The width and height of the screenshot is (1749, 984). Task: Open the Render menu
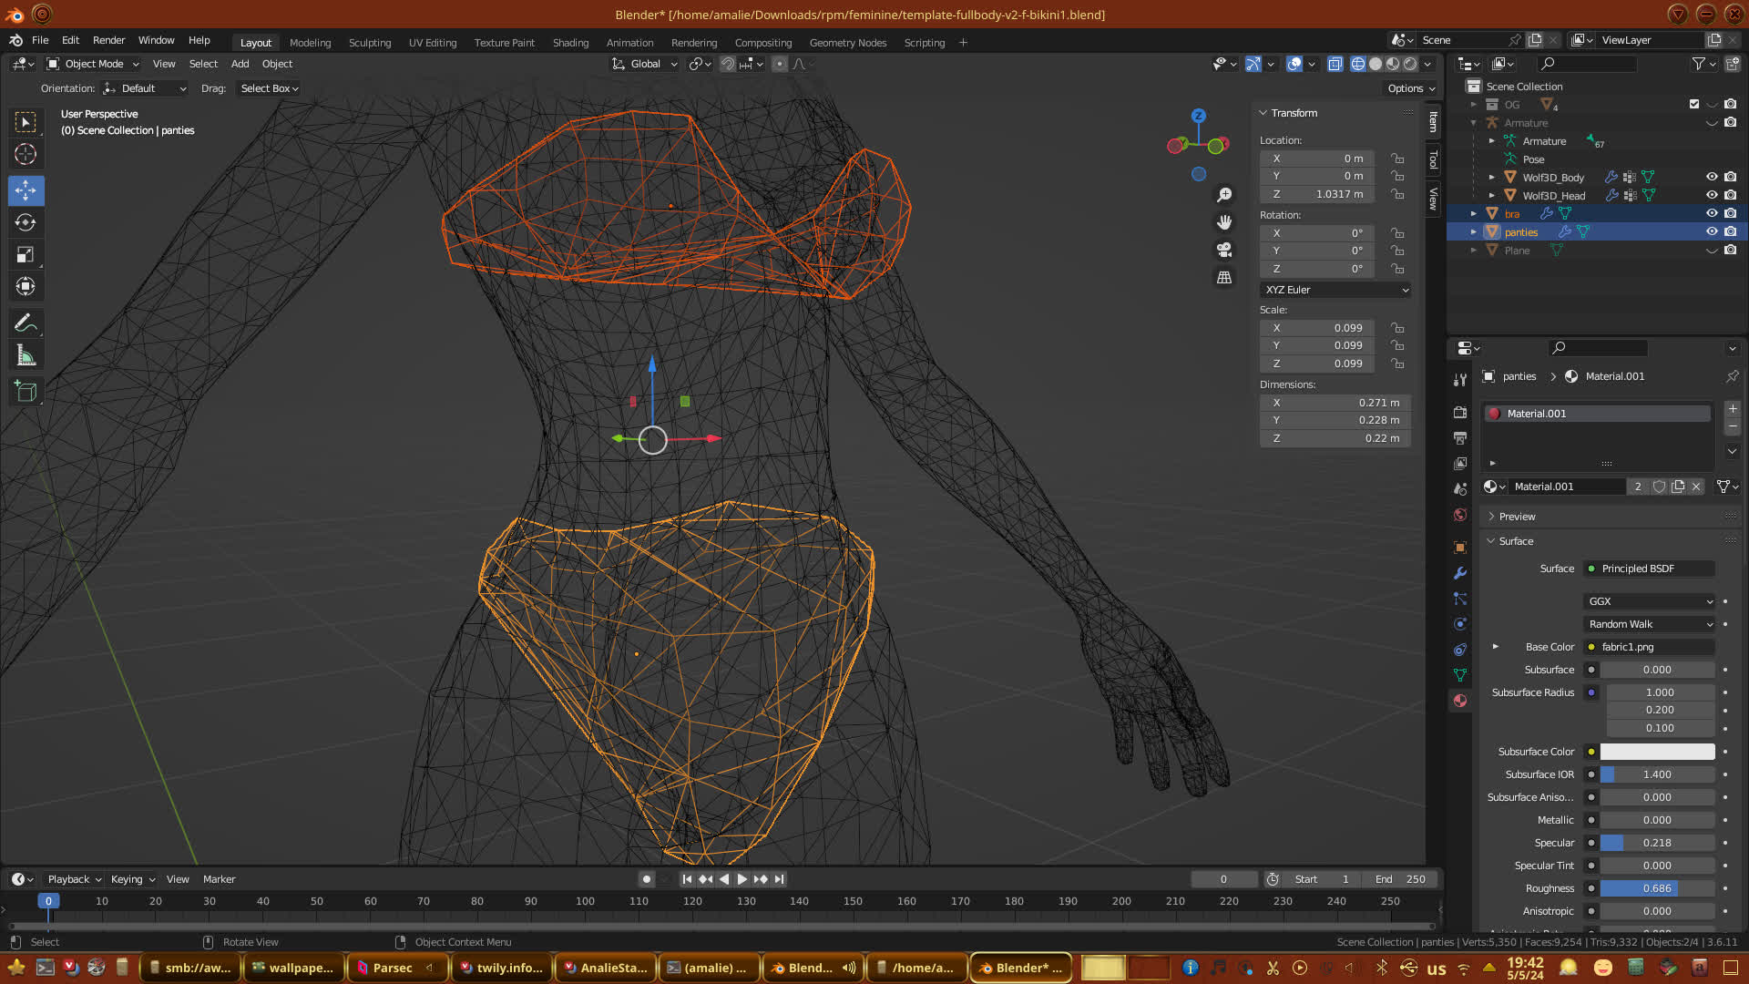[x=108, y=40]
